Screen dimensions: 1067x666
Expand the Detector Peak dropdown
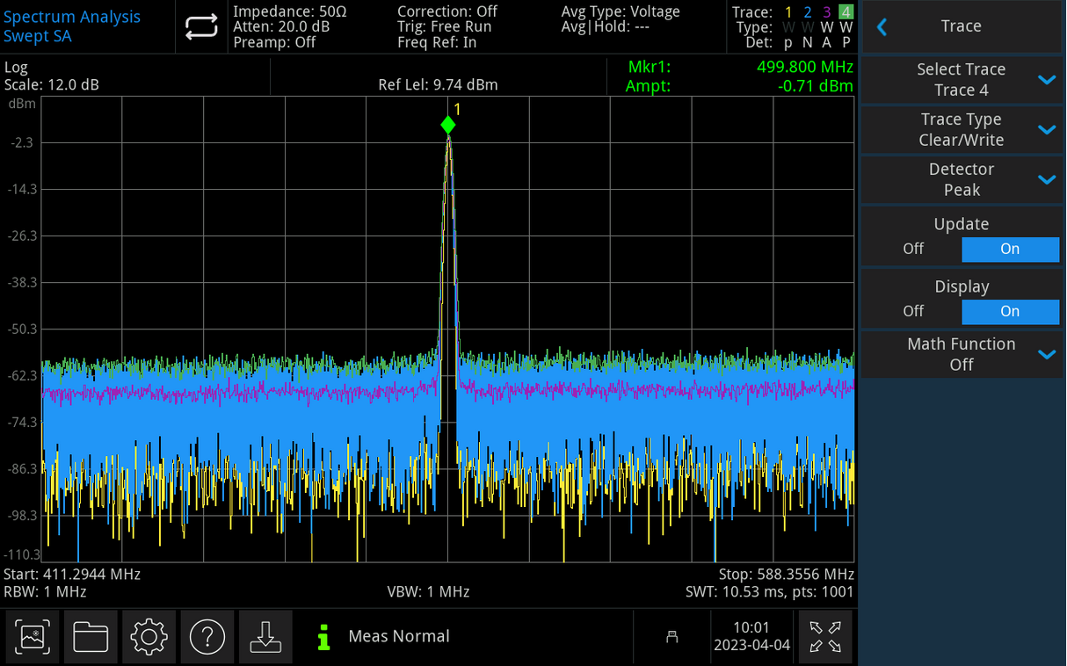(961, 179)
